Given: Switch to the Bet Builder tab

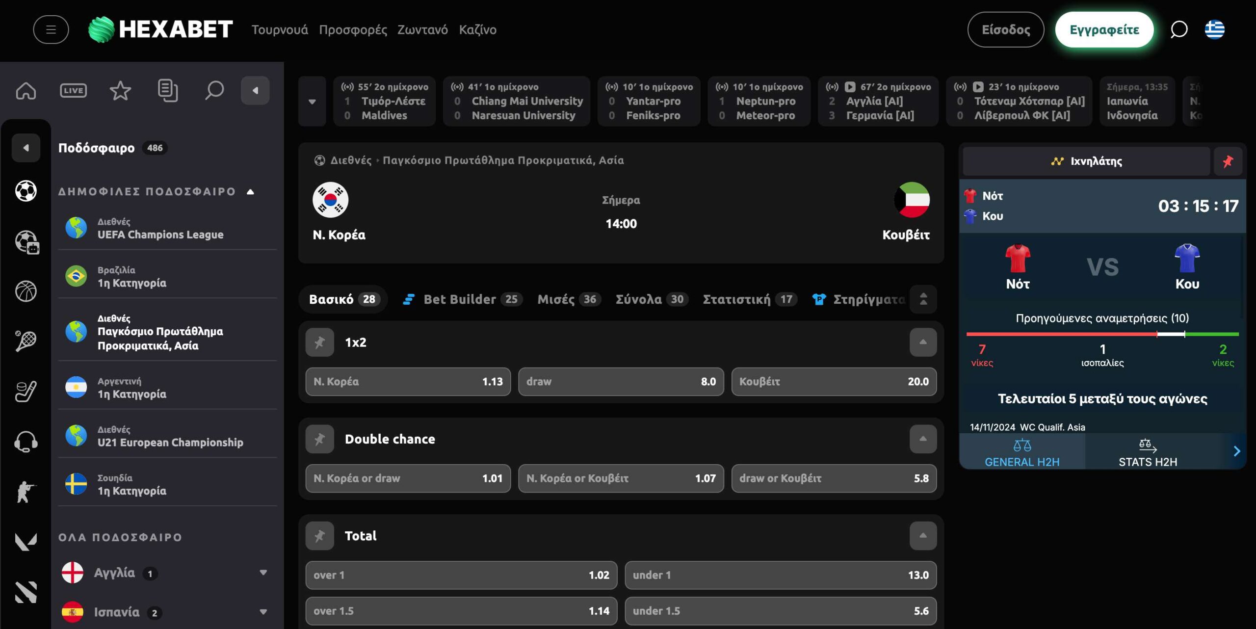Looking at the screenshot, I should [x=462, y=299].
